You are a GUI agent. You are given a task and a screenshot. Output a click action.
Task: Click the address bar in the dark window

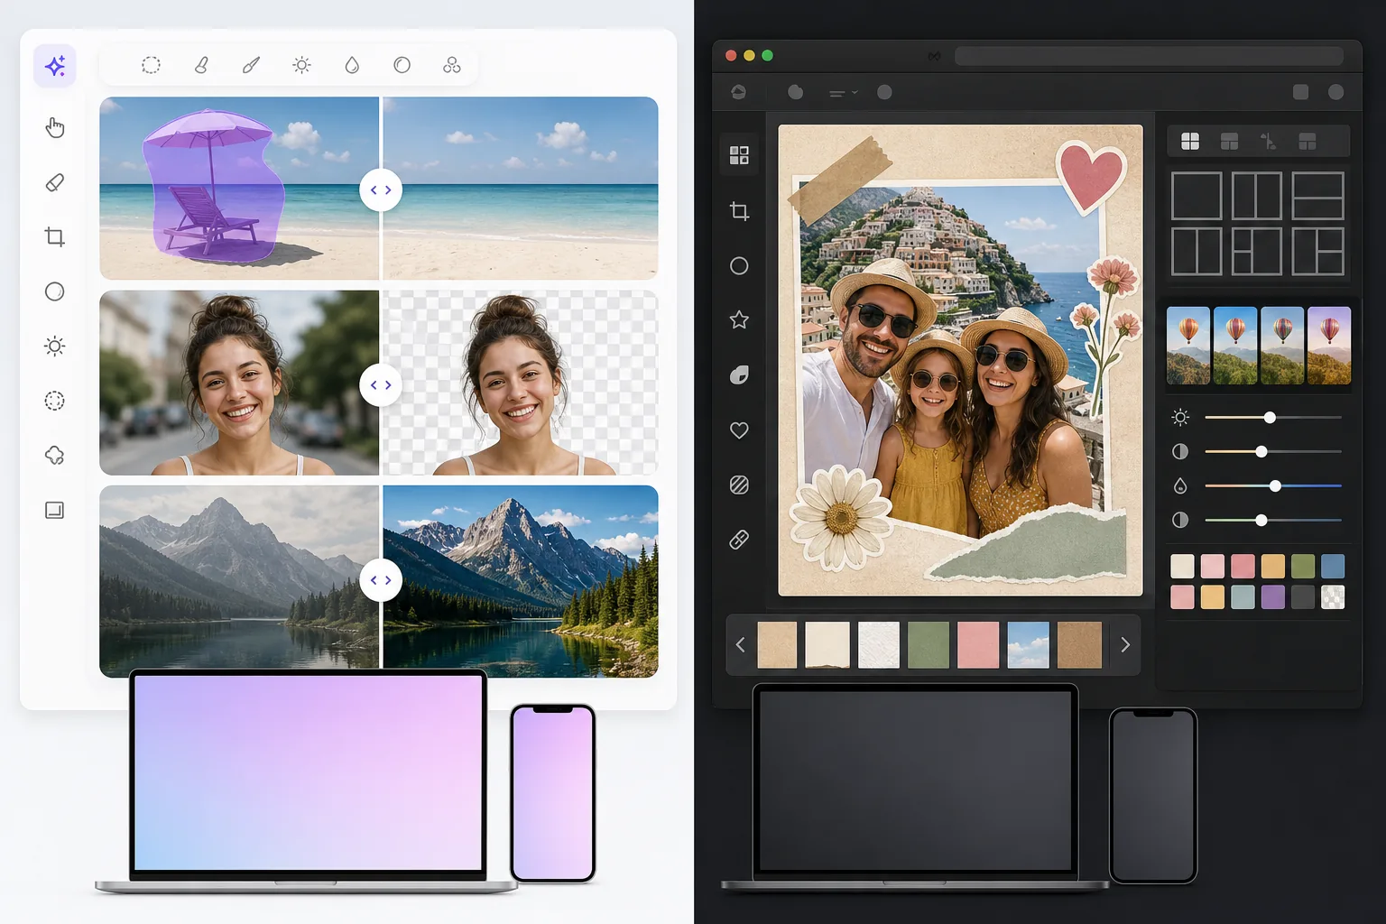click(1149, 56)
